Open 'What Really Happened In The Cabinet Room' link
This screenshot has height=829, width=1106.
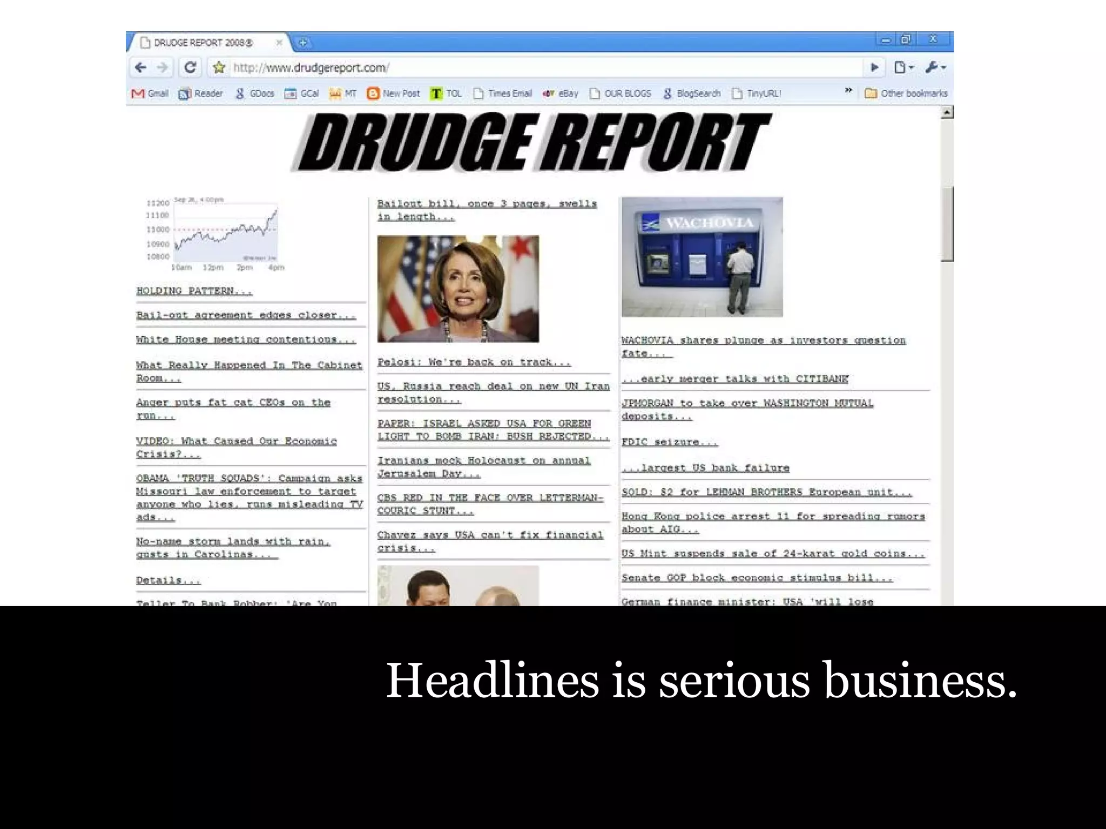coord(249,371)
